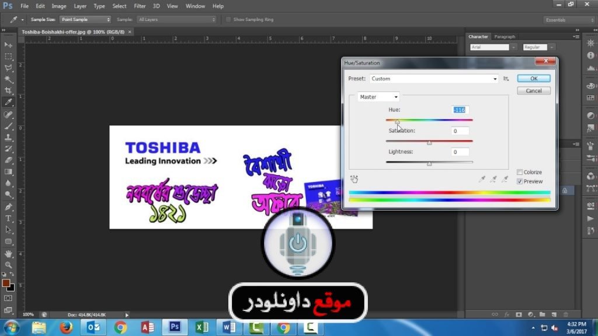
Task: Select the Rectangular Marquee tool
Action: pos(8,57)
